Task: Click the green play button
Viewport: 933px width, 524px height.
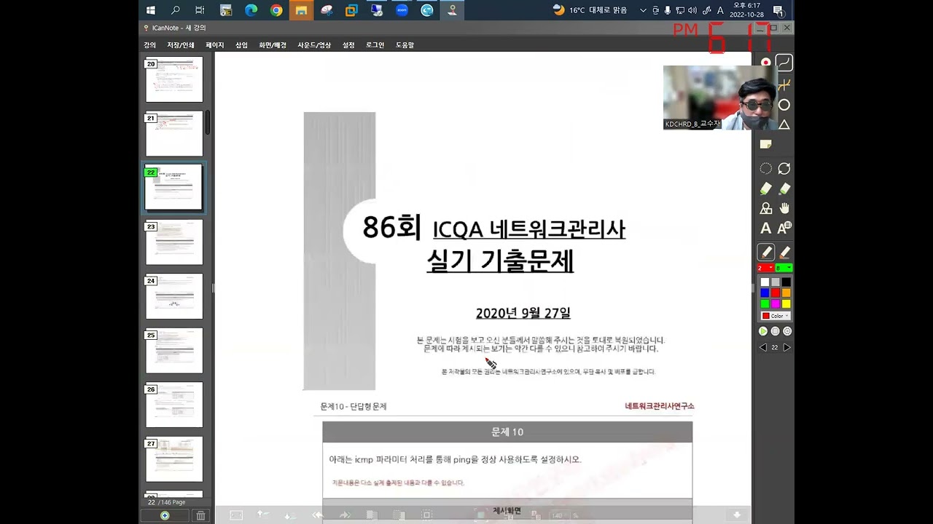Action: pos(763,331)
